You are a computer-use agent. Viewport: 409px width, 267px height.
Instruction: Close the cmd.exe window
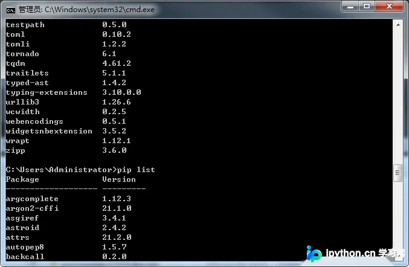point(389,6)
